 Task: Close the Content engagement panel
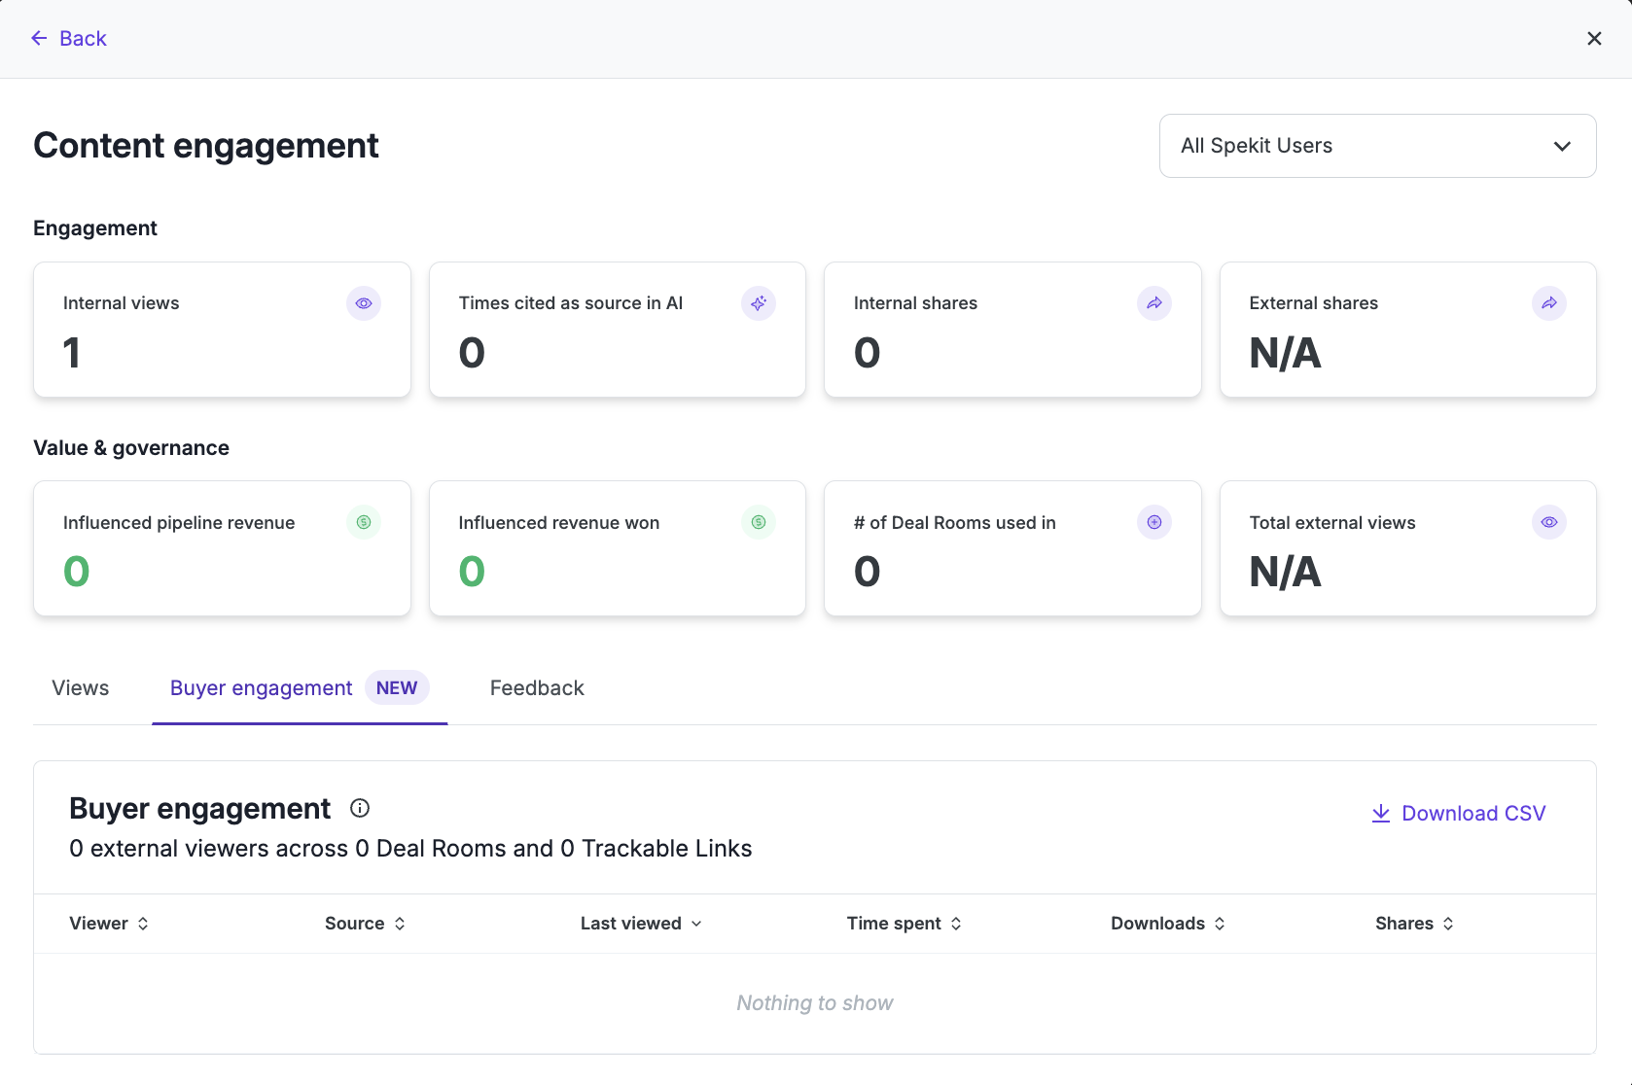click(x=1594, y=39)
